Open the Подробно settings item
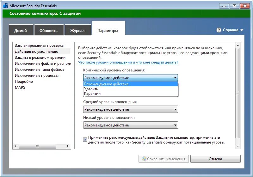 pos(42,82)
